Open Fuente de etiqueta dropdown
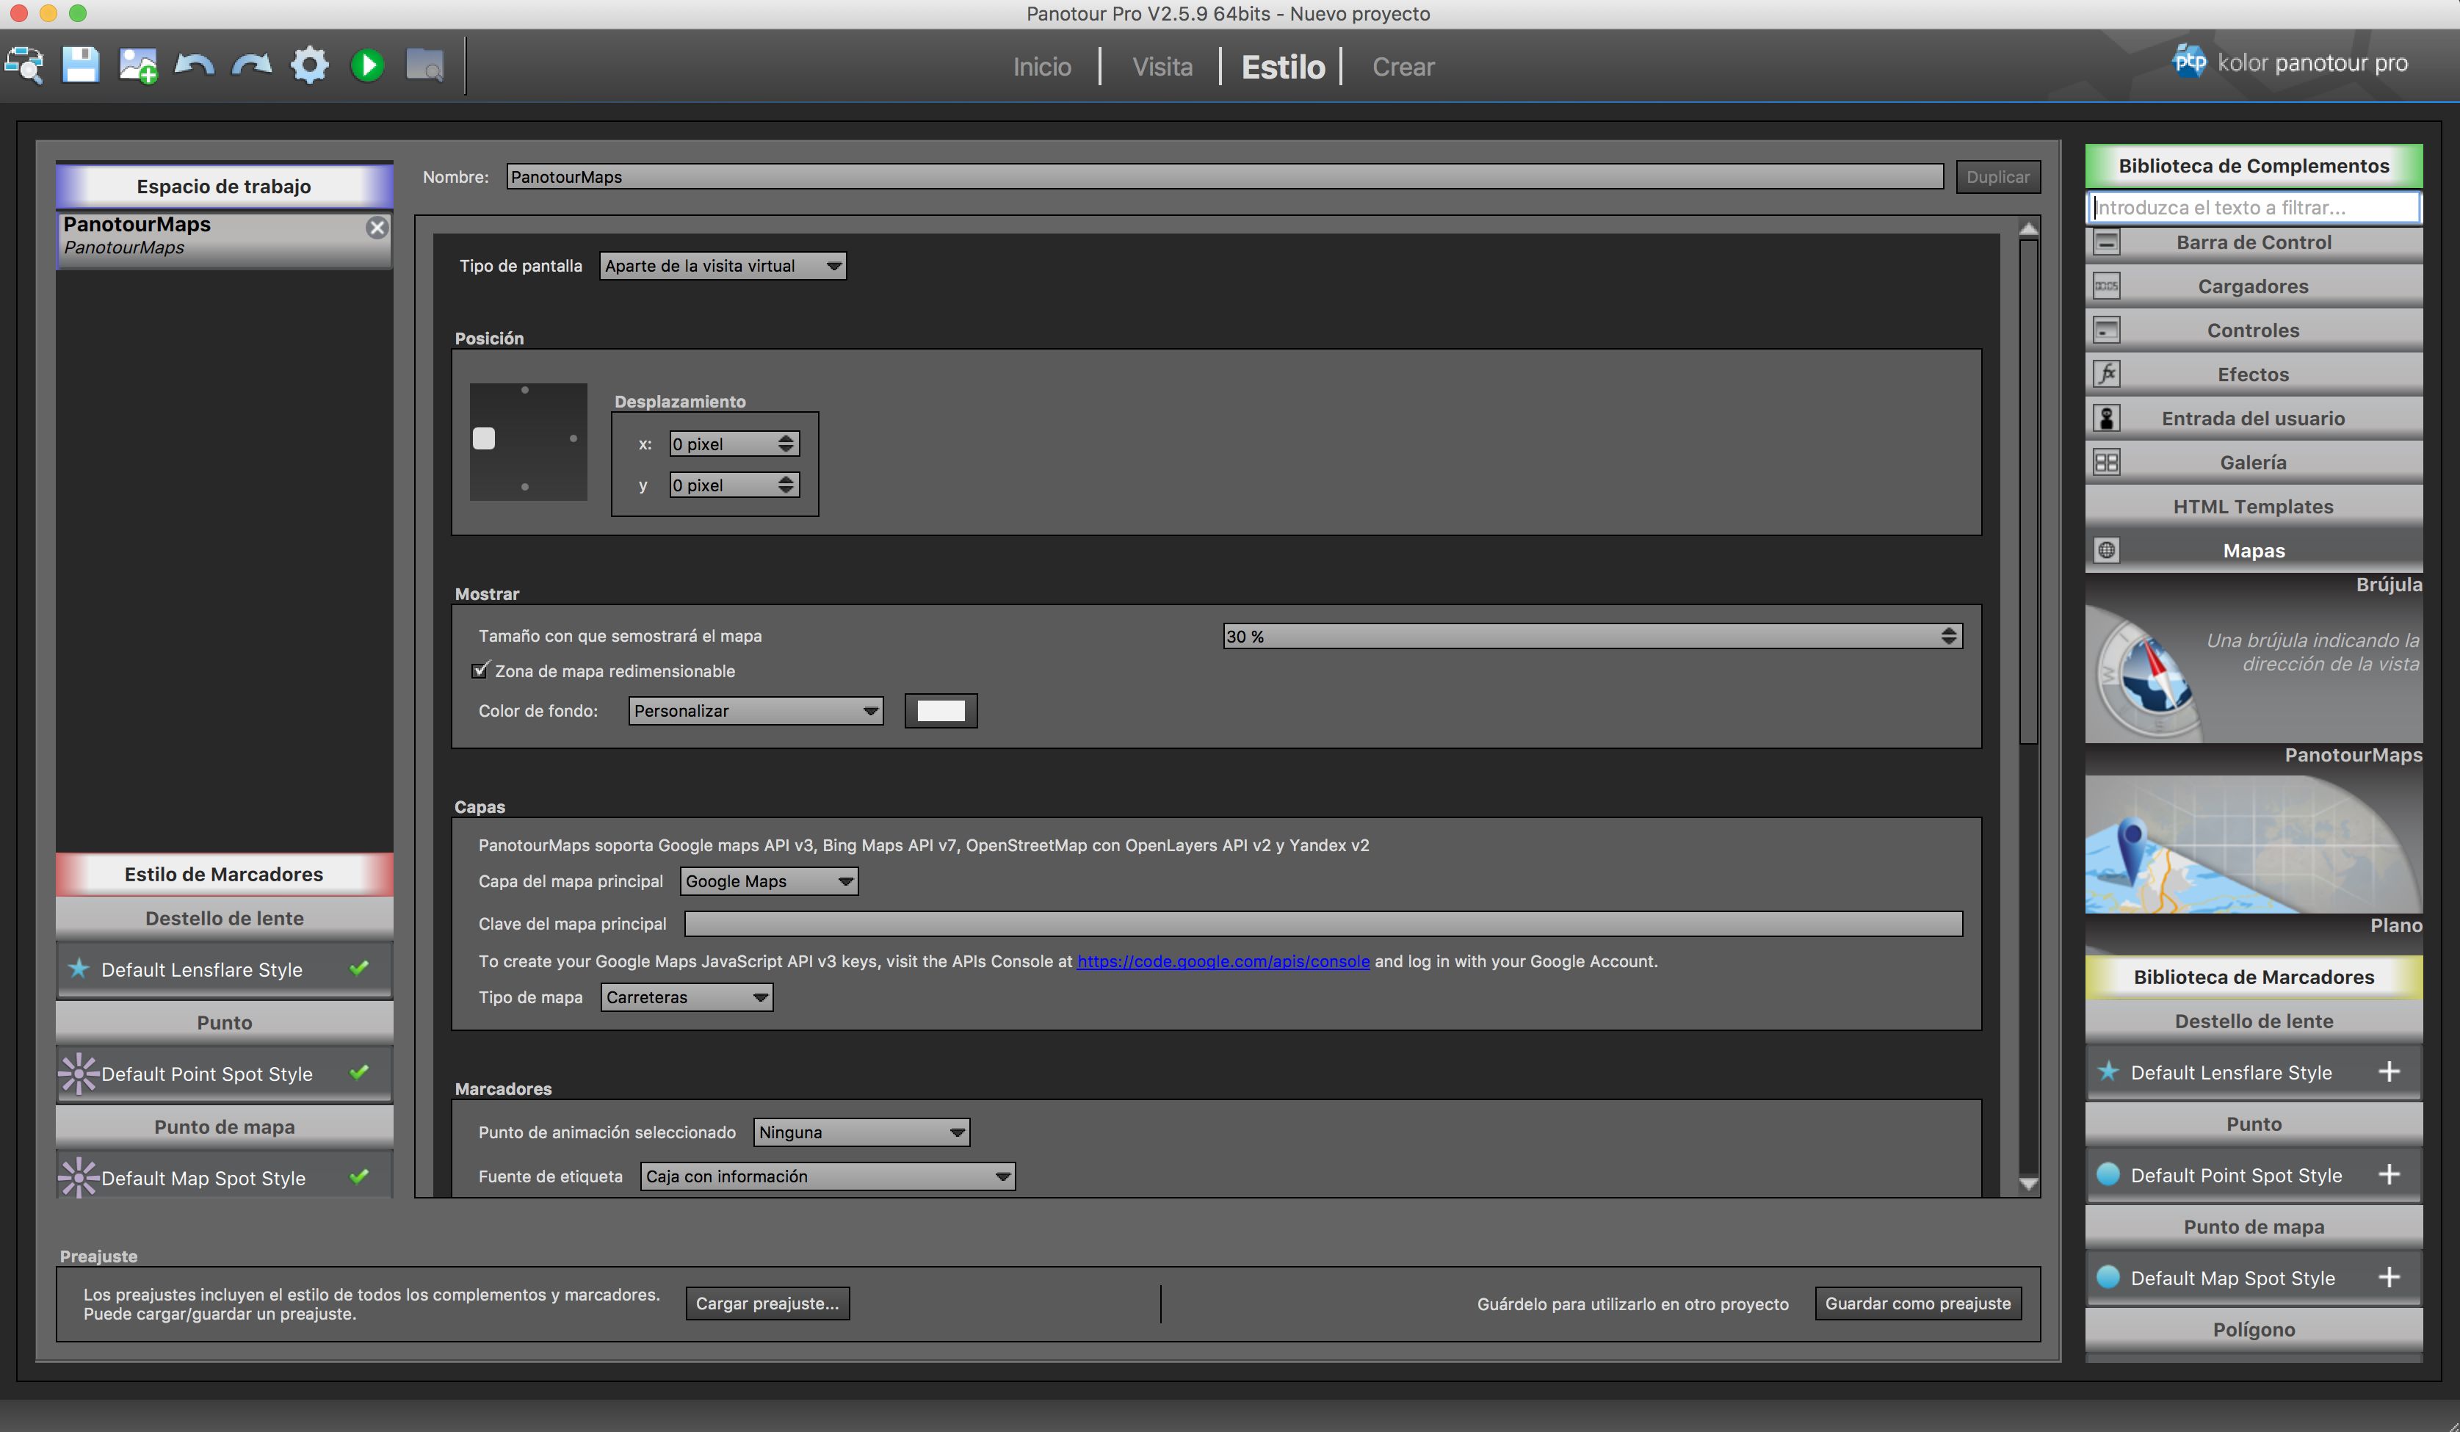Image resolution: width=2460 pixels, height=1432 pixels. click(x=827, y=1176)
